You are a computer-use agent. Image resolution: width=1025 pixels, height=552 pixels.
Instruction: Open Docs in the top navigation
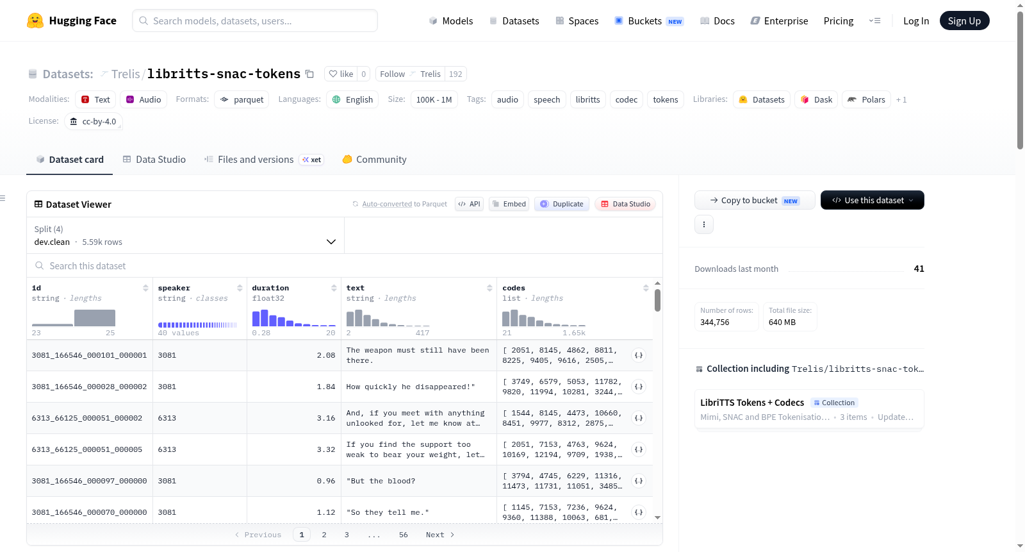(717, 21)
